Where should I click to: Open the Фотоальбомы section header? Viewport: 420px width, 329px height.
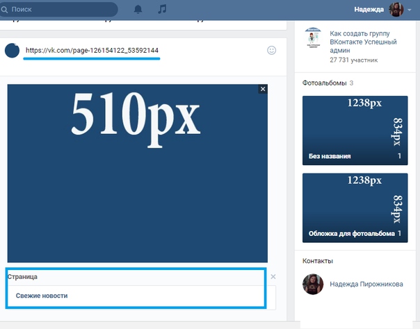[324, 83]
